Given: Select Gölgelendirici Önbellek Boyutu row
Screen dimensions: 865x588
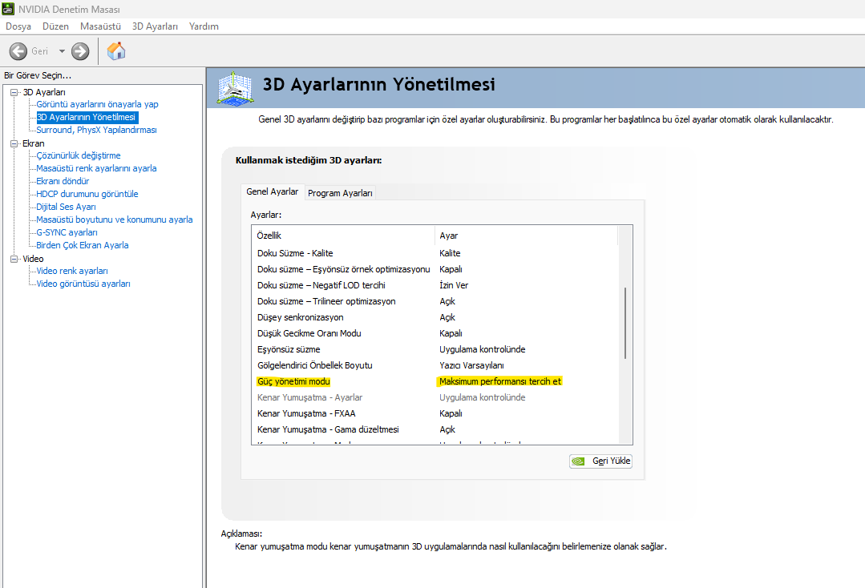Looking at the screenshot, I should pyautogui.click(x=435, y=365).
